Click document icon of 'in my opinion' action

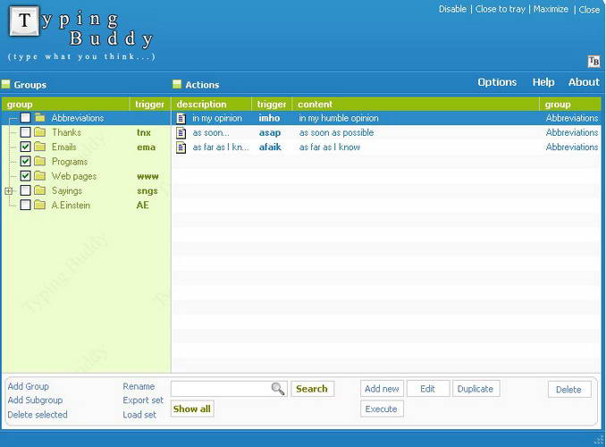pos(181,118)
